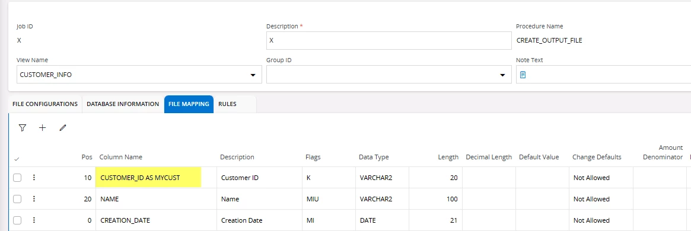The width and height of the screenshot is (691, 231).
Task: Expand the View Name dropdown arrow
Action: pos(253,75)
